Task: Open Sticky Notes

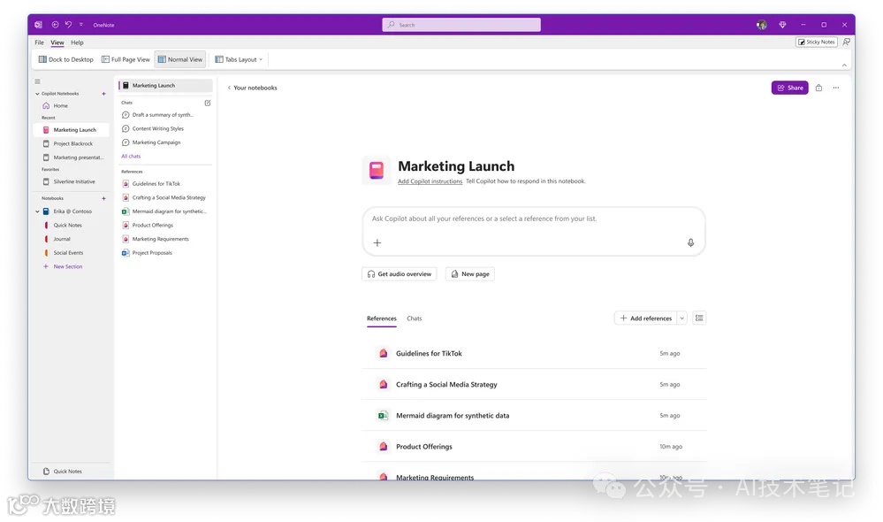Action: click(x=817, y=42)
